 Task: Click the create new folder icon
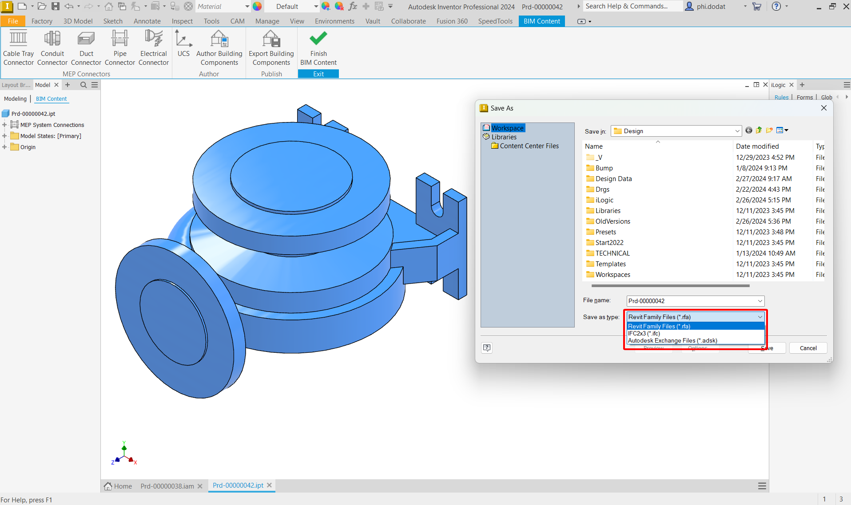click(x=769, y=130)
